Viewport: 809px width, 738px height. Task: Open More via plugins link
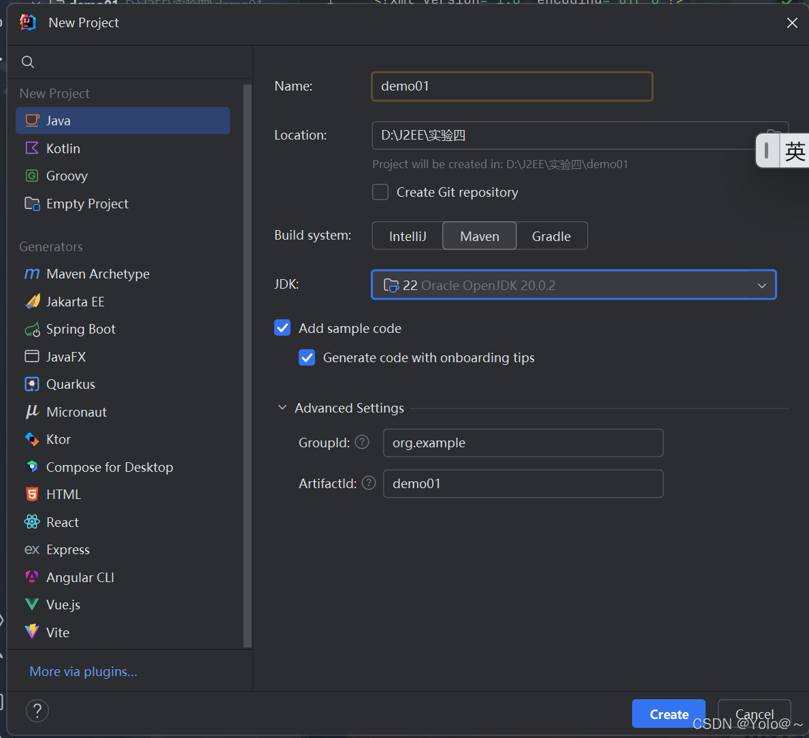point(83,671)
